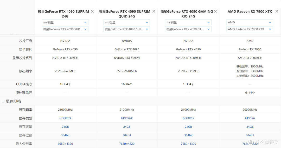
Task: Click the 显示芯片系列 row label
Action: click(x=22, y=58)
